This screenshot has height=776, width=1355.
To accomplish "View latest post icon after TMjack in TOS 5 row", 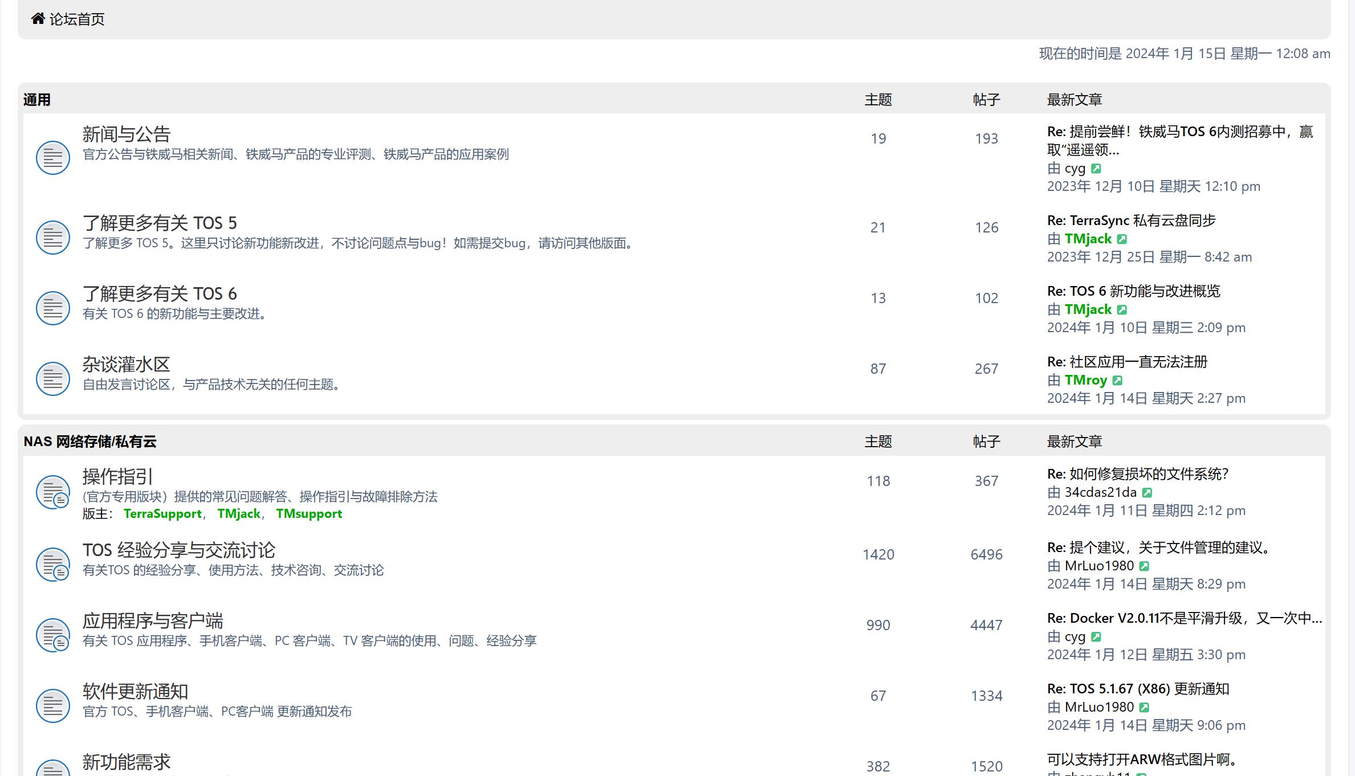I will coord(1122,239).
